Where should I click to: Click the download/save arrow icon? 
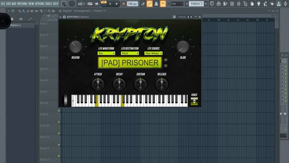pyautogui.click(x=279, y=4)
